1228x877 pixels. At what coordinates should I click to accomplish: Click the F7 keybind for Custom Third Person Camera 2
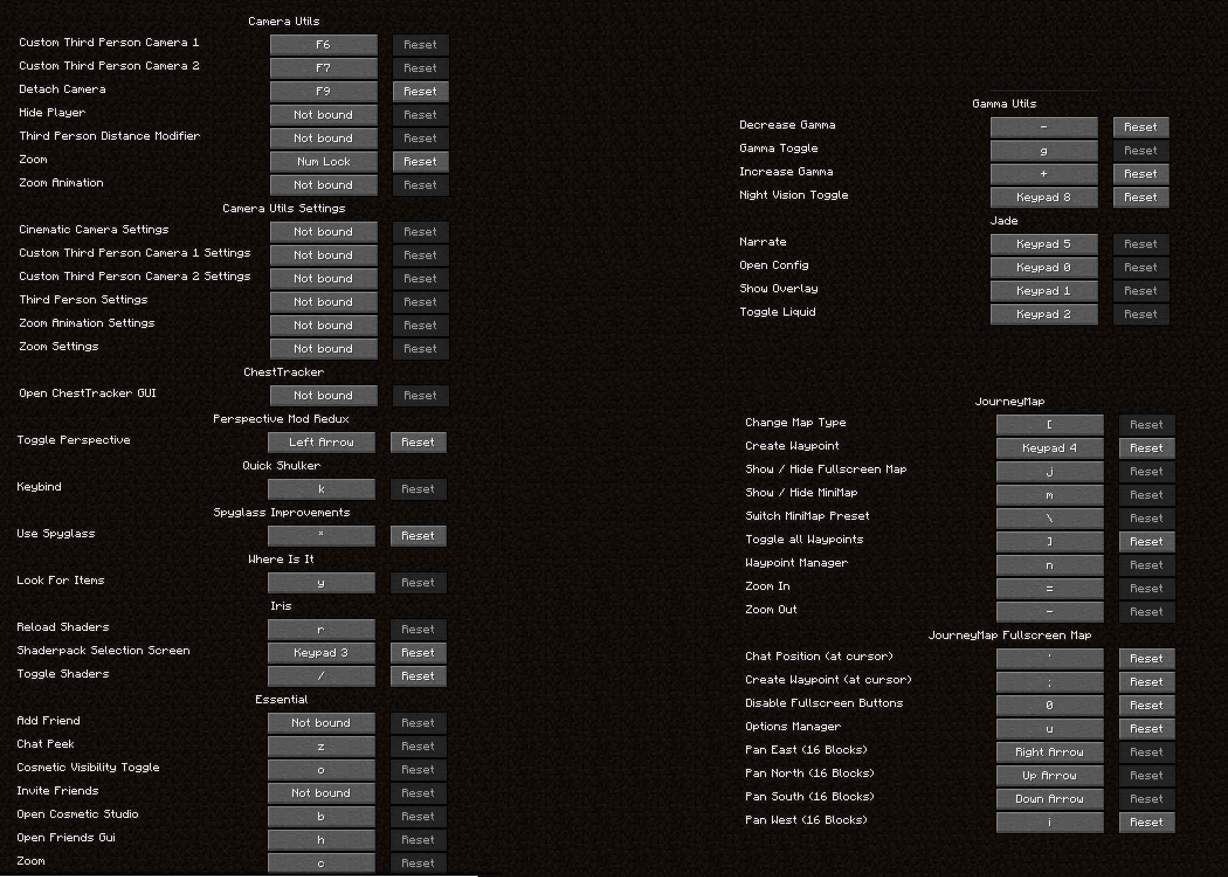tap(323, 68)
